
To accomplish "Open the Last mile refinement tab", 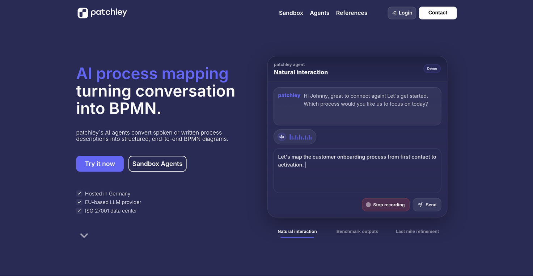I will 417,231.
